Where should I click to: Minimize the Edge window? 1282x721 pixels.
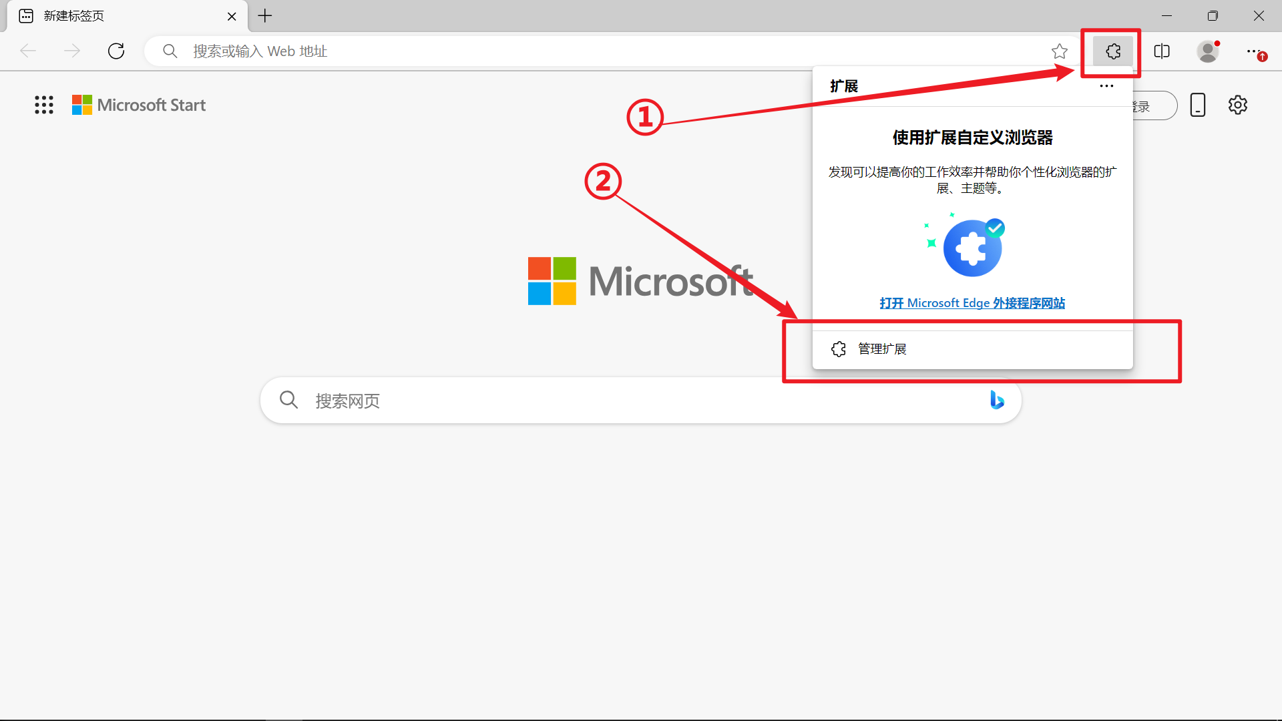(1167, 16)
